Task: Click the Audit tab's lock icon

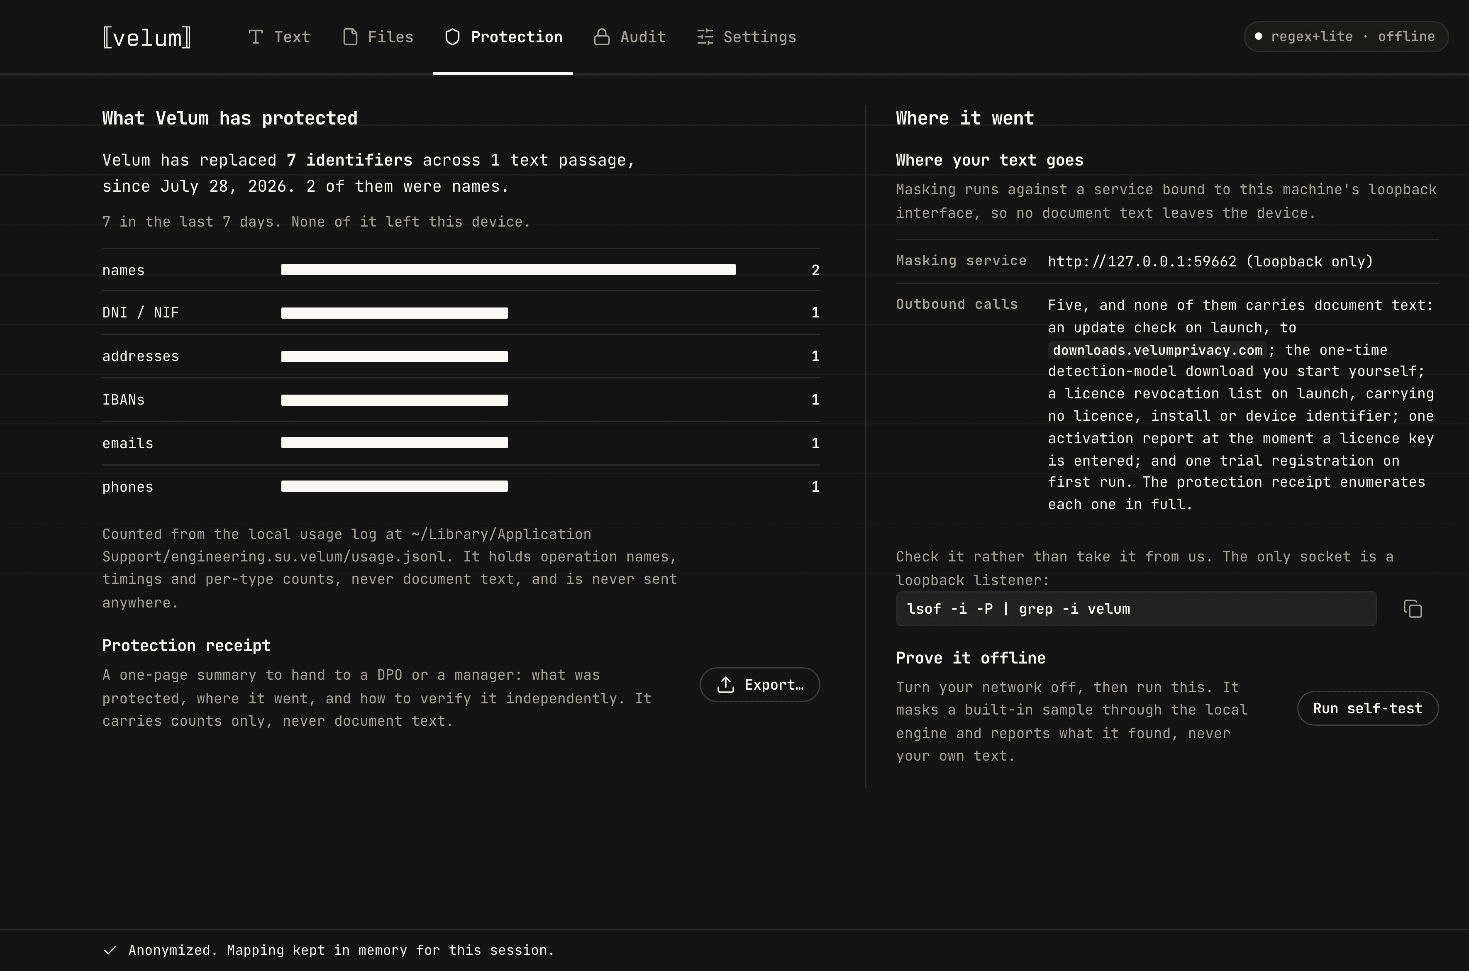Action: pos(602,37)
